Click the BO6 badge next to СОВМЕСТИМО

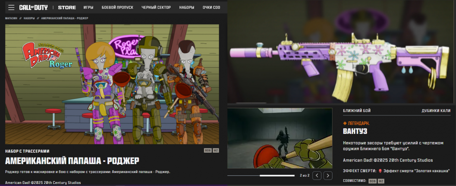click(x=372, y=181)
